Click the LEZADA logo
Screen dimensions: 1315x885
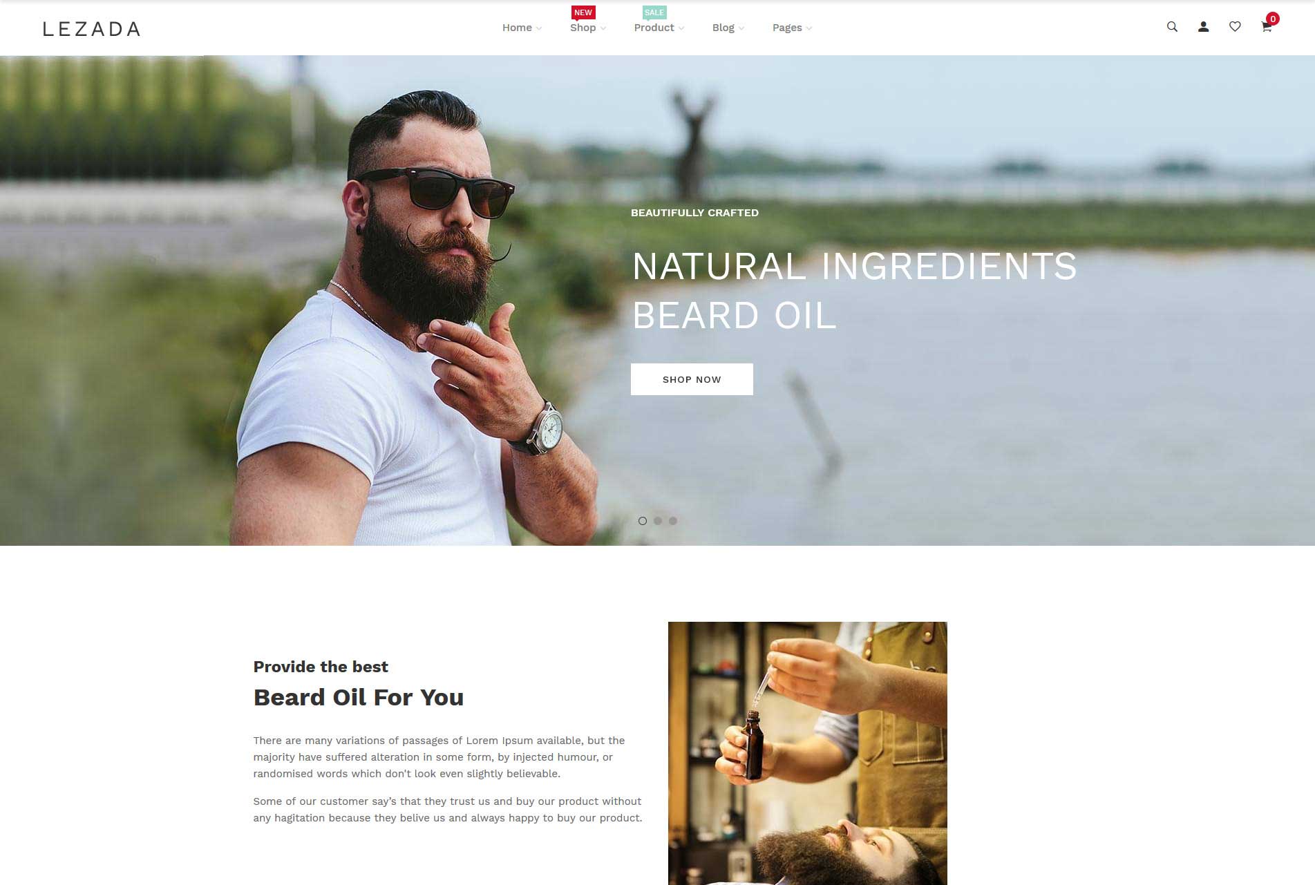91,29
